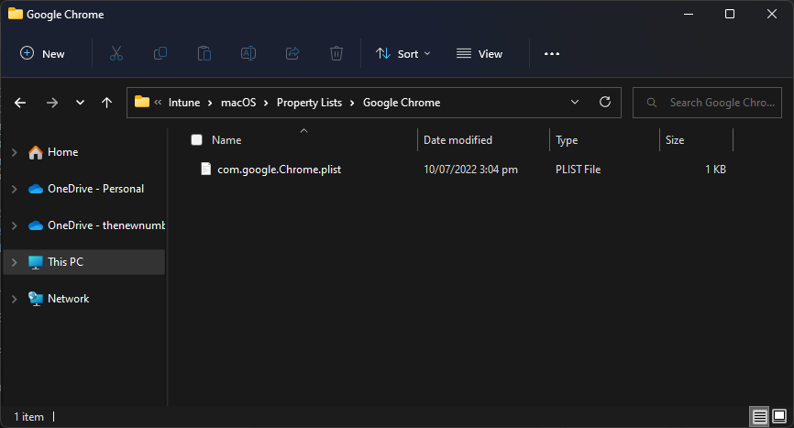
Task: Refresh the folder view
Action: [605, 103]
